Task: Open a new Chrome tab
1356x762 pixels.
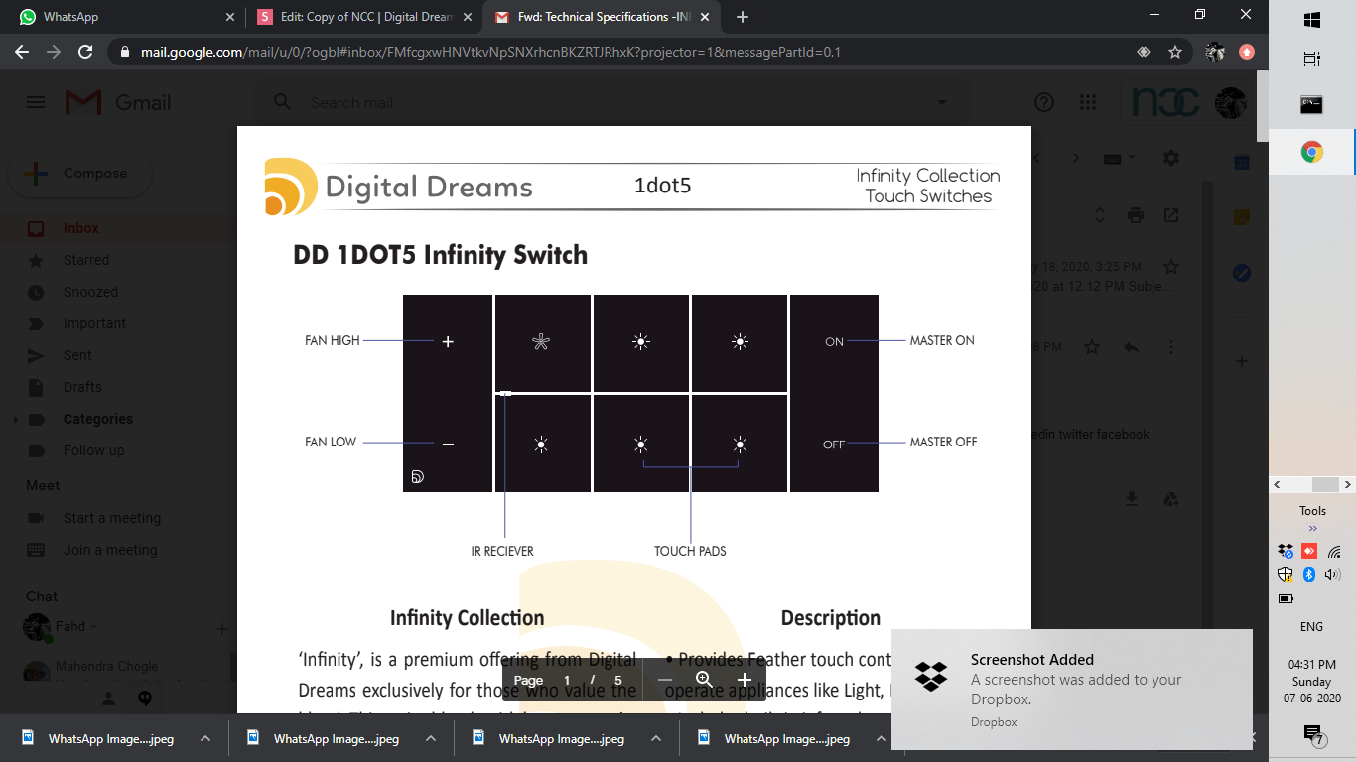Action: pyautogui.click(x=743, y=17)
